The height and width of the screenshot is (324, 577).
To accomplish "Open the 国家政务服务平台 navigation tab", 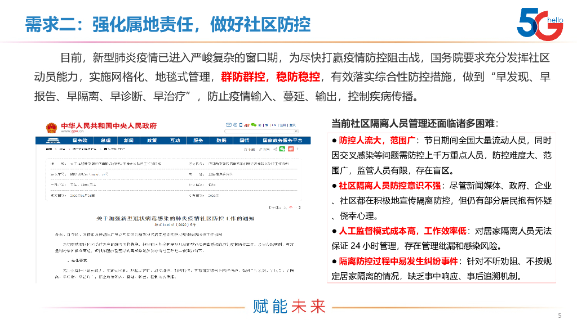I will click(x=283, y=140).
